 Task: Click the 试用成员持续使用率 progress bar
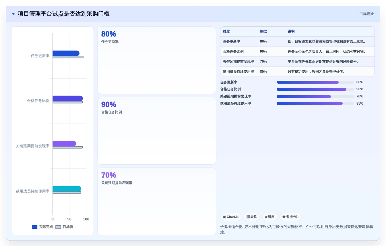[x=315, y=103]
